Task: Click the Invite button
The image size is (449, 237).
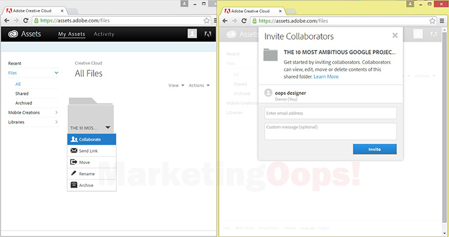Action: coord(375,149)
